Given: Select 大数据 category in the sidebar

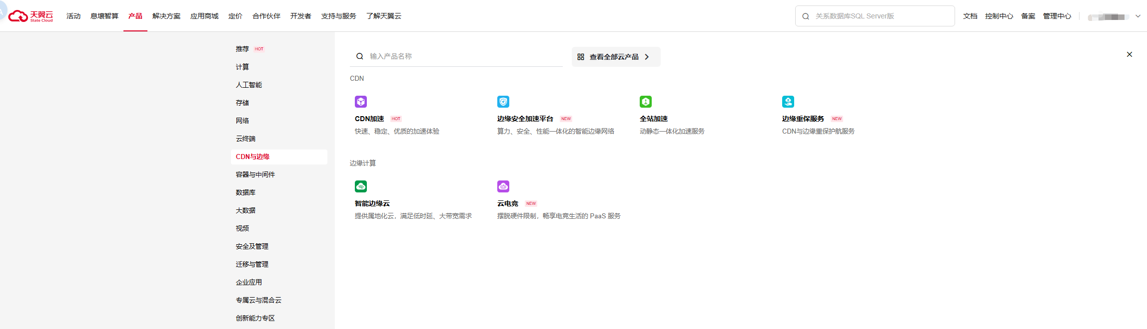Looking at the screenshot, I should (x=245, y=210).
